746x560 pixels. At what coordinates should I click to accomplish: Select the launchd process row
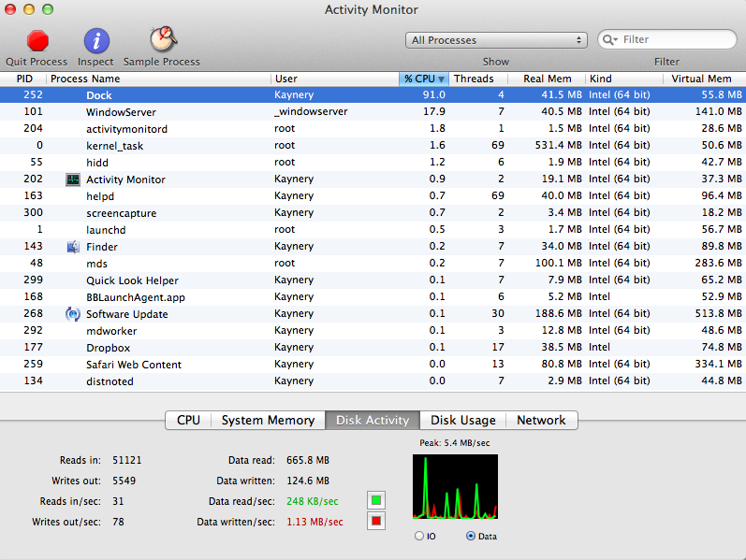click(373, 230)
